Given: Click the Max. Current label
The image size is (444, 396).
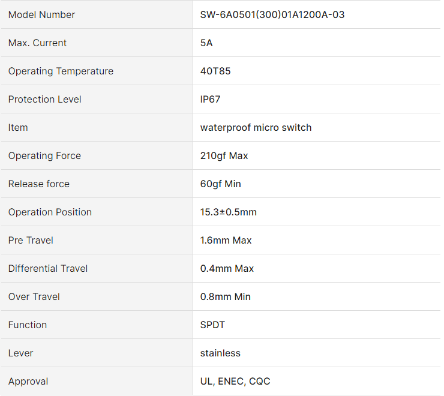Looking at the screenshot, I should coord(37,43).
